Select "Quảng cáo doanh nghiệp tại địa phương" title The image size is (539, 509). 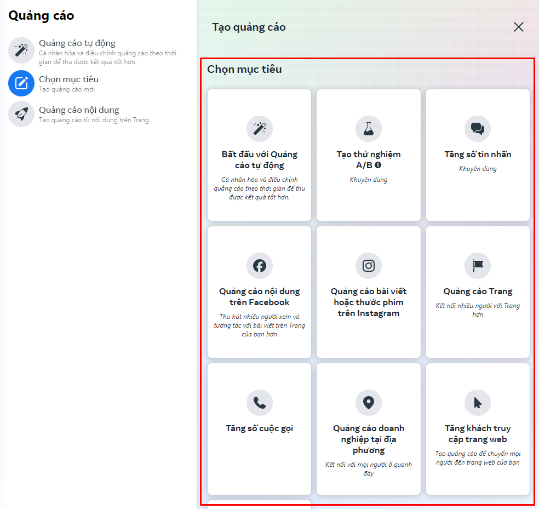pyautogui.click(x=369, y=439)
